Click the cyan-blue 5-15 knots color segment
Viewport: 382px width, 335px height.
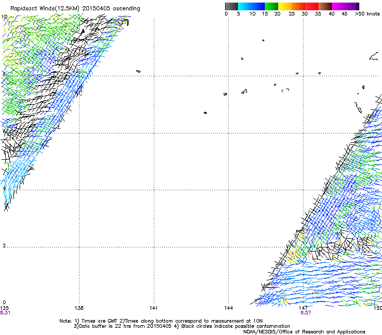251,6
